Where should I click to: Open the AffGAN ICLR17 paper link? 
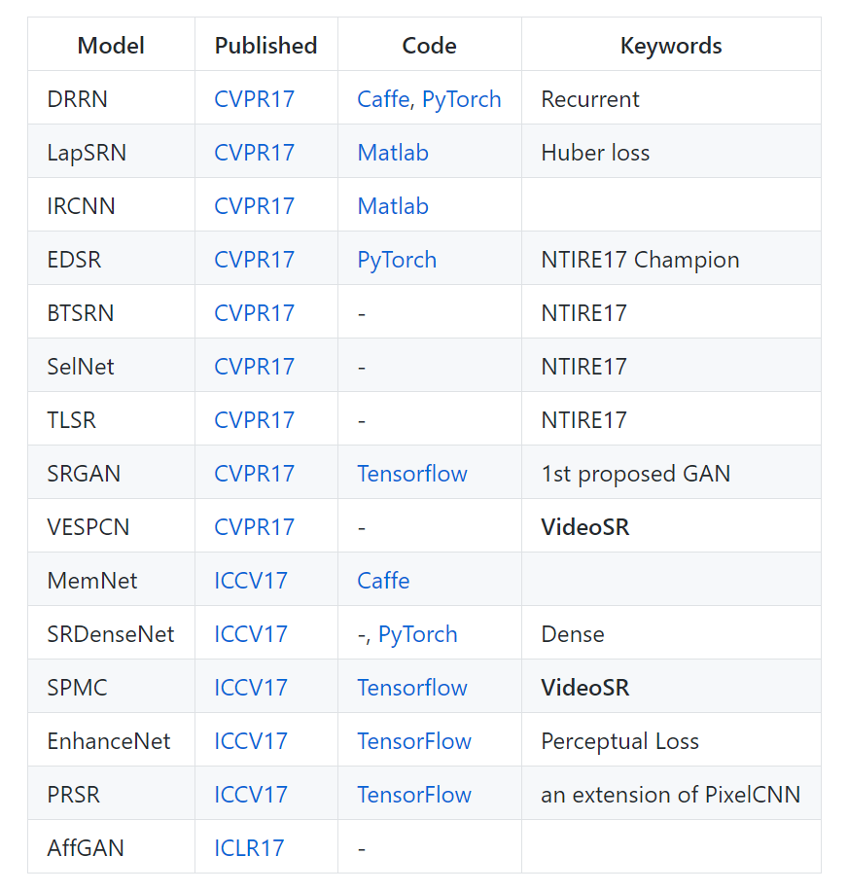(x=249, y=848)
